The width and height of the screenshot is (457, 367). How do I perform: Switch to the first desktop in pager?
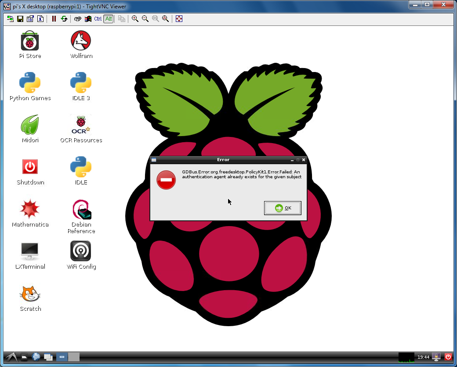(62, 357)
